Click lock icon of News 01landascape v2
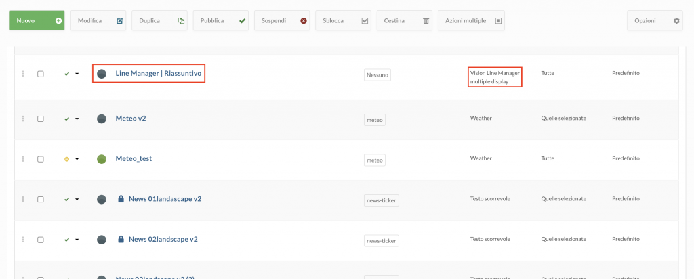Image resolution: width=694 pixels, height=279 pixels. point(121,199)
